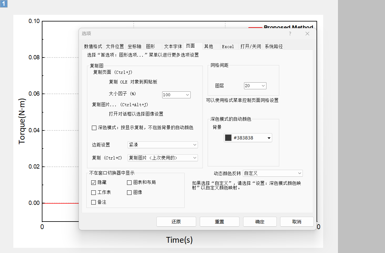Check the 工作表 checkbox
The image size is (385, 253).
tap(94, 192)
